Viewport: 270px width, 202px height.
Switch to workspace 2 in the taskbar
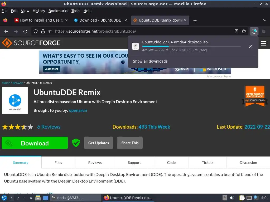click(18, 198)
